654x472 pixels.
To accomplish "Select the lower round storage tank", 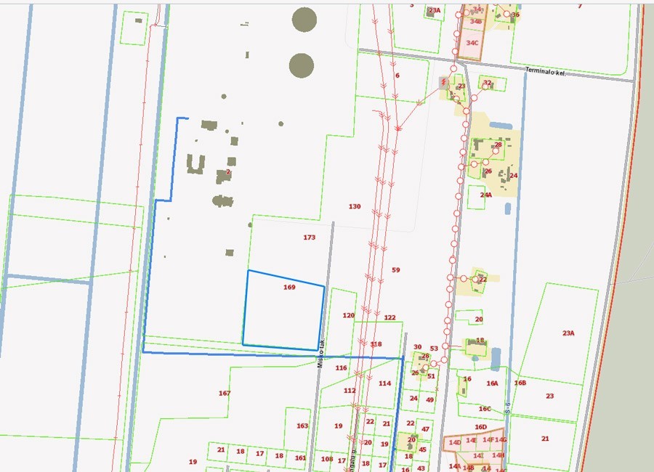I will (302, 65).
